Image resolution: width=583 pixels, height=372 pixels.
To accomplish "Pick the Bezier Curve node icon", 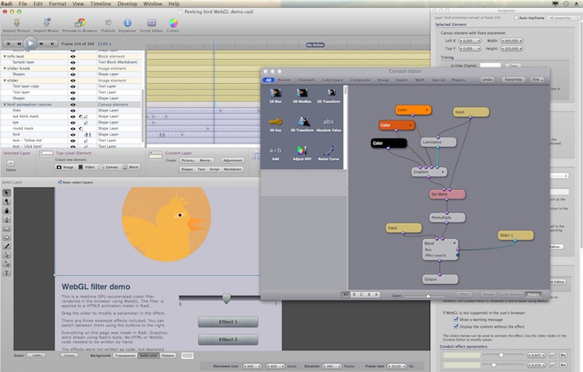I will [329, 151].
